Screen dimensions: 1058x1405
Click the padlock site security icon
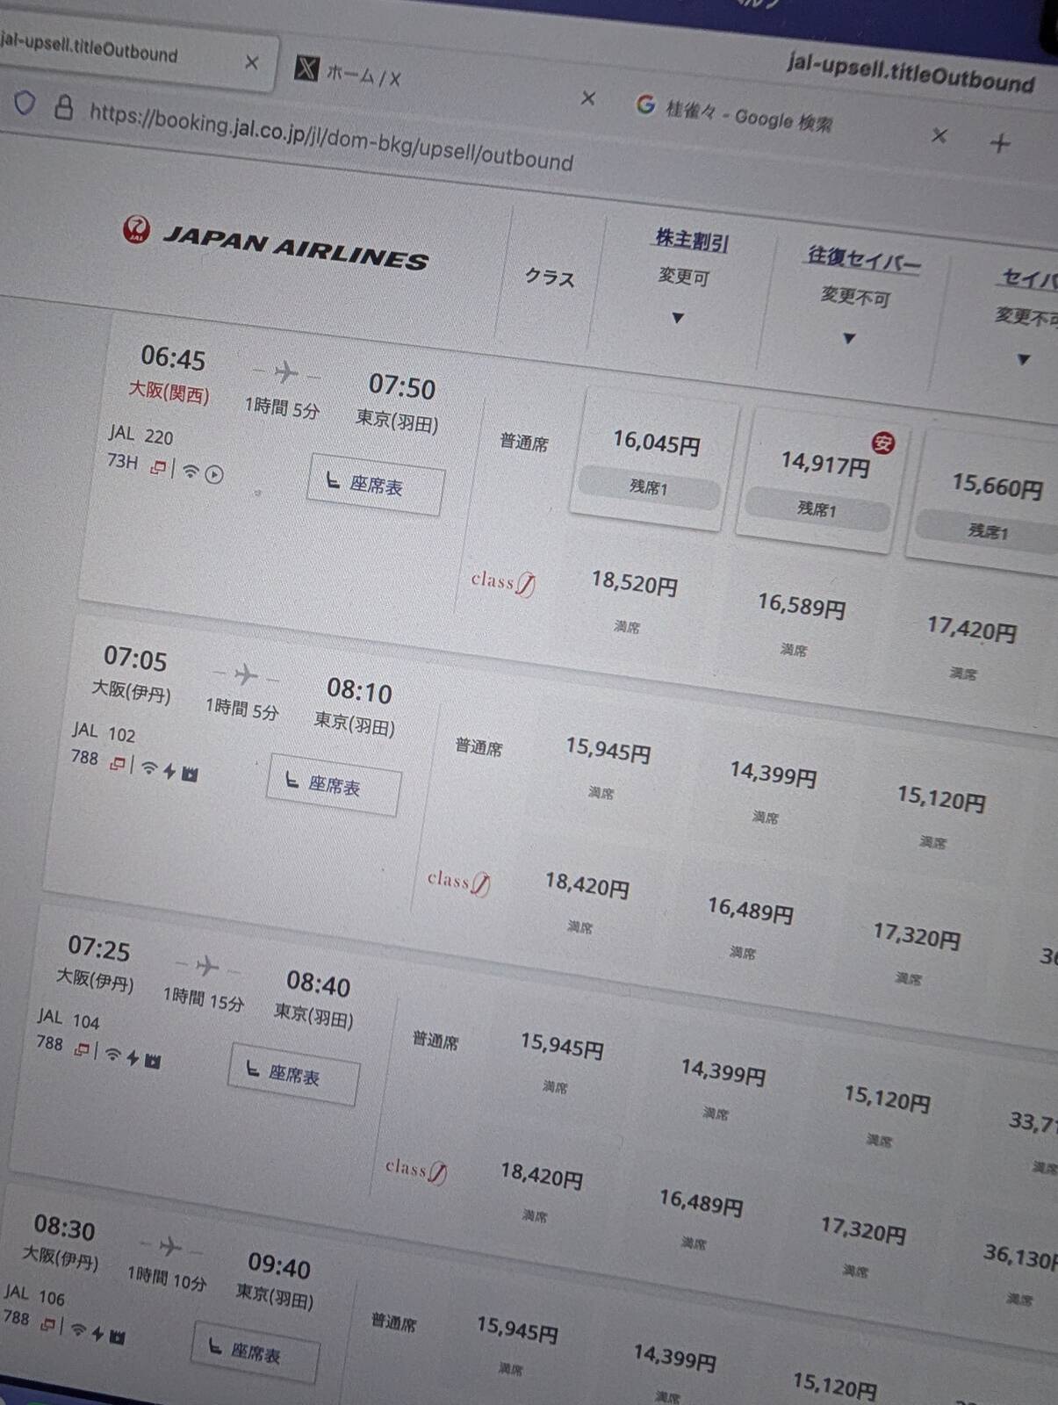pyautogui.click(x=63, y=107)
